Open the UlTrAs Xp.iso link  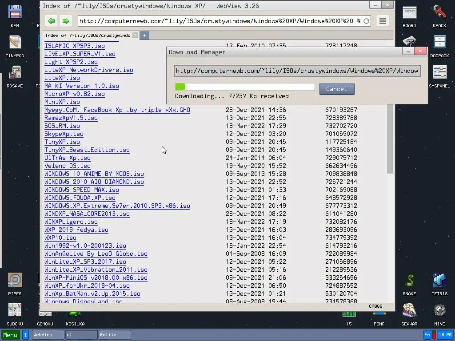point(68,158)
